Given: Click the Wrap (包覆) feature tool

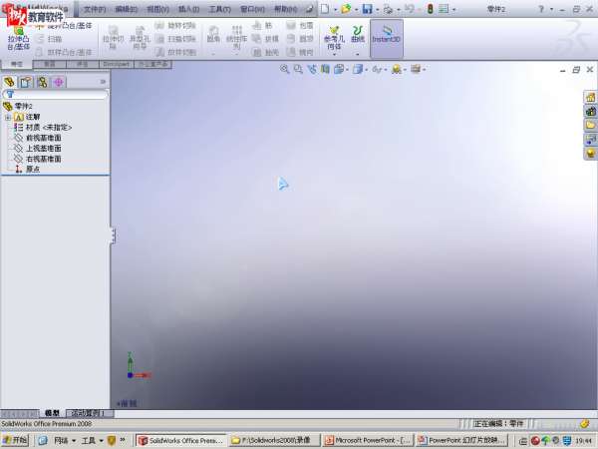Looking at the screenshot, I should [300, 26].
